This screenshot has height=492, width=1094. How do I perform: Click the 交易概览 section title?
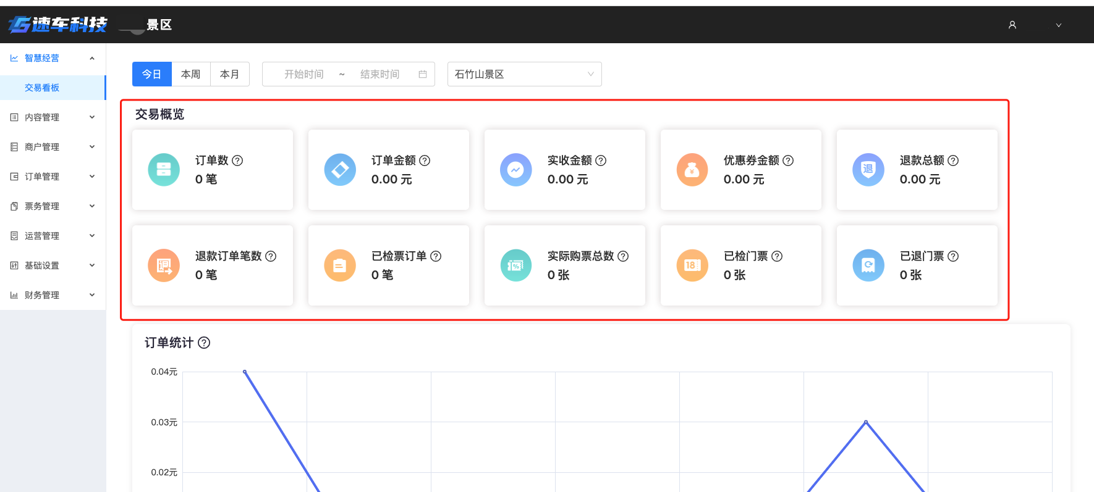159,114
